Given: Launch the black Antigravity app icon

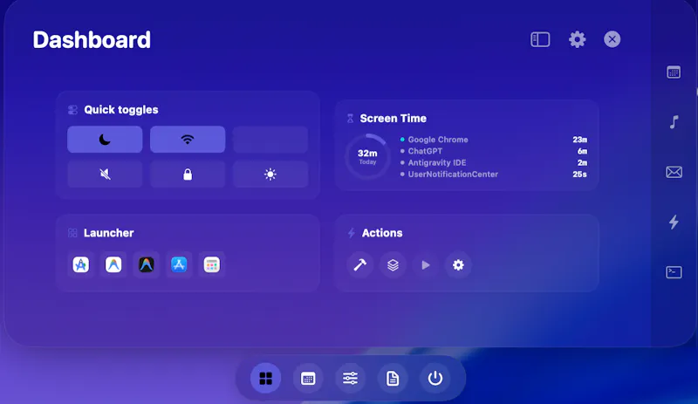Looking at the screenshot, I should click(147, 264).
